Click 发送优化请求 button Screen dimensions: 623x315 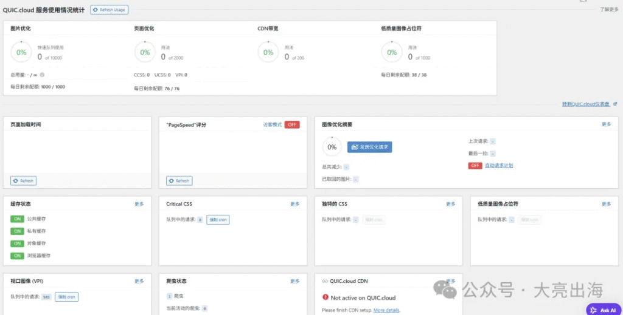point(369,147)
